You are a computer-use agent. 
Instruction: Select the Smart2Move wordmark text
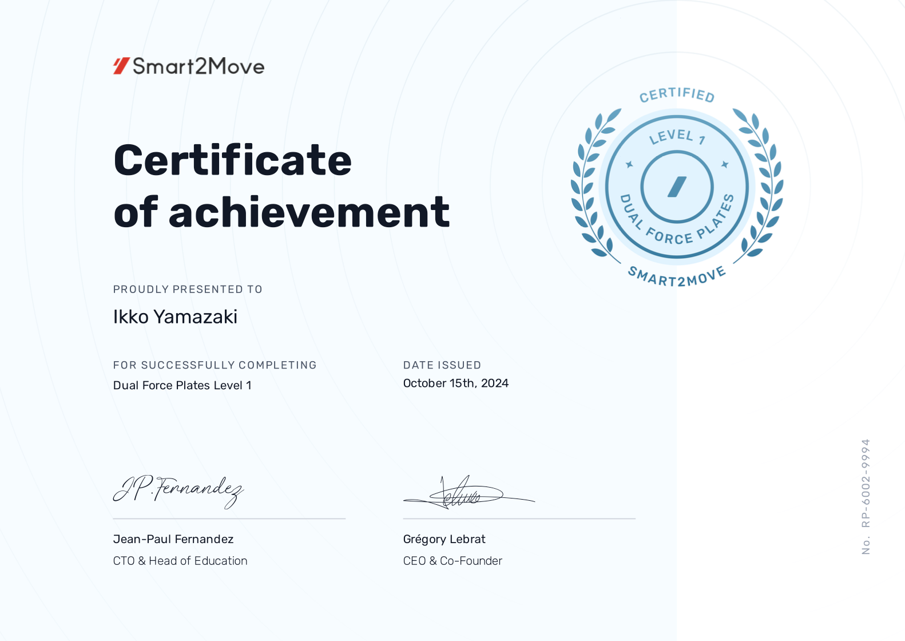(199, 66)
